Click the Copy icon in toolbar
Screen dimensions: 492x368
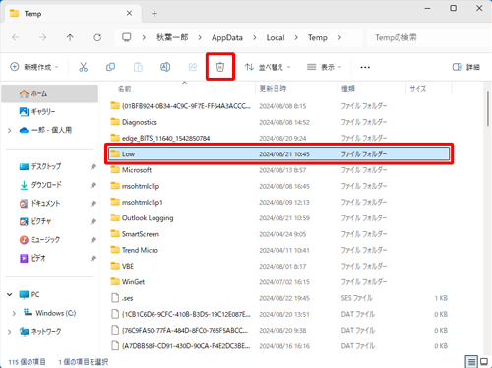110,67
